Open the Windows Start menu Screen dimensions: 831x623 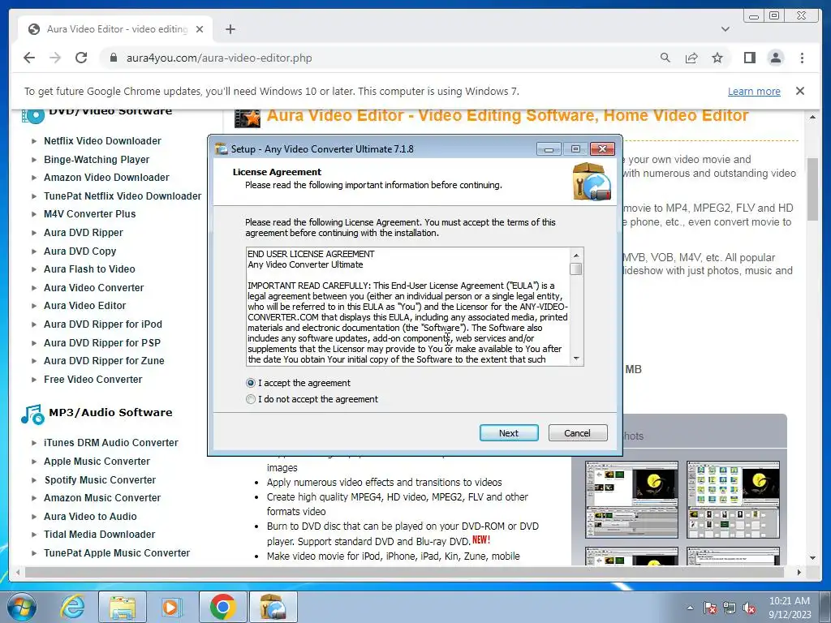pos(22,607)
